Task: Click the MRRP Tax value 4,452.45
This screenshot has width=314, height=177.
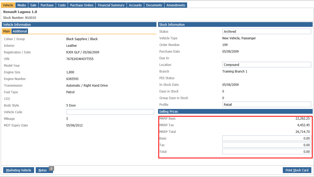Action: point(303,125)
